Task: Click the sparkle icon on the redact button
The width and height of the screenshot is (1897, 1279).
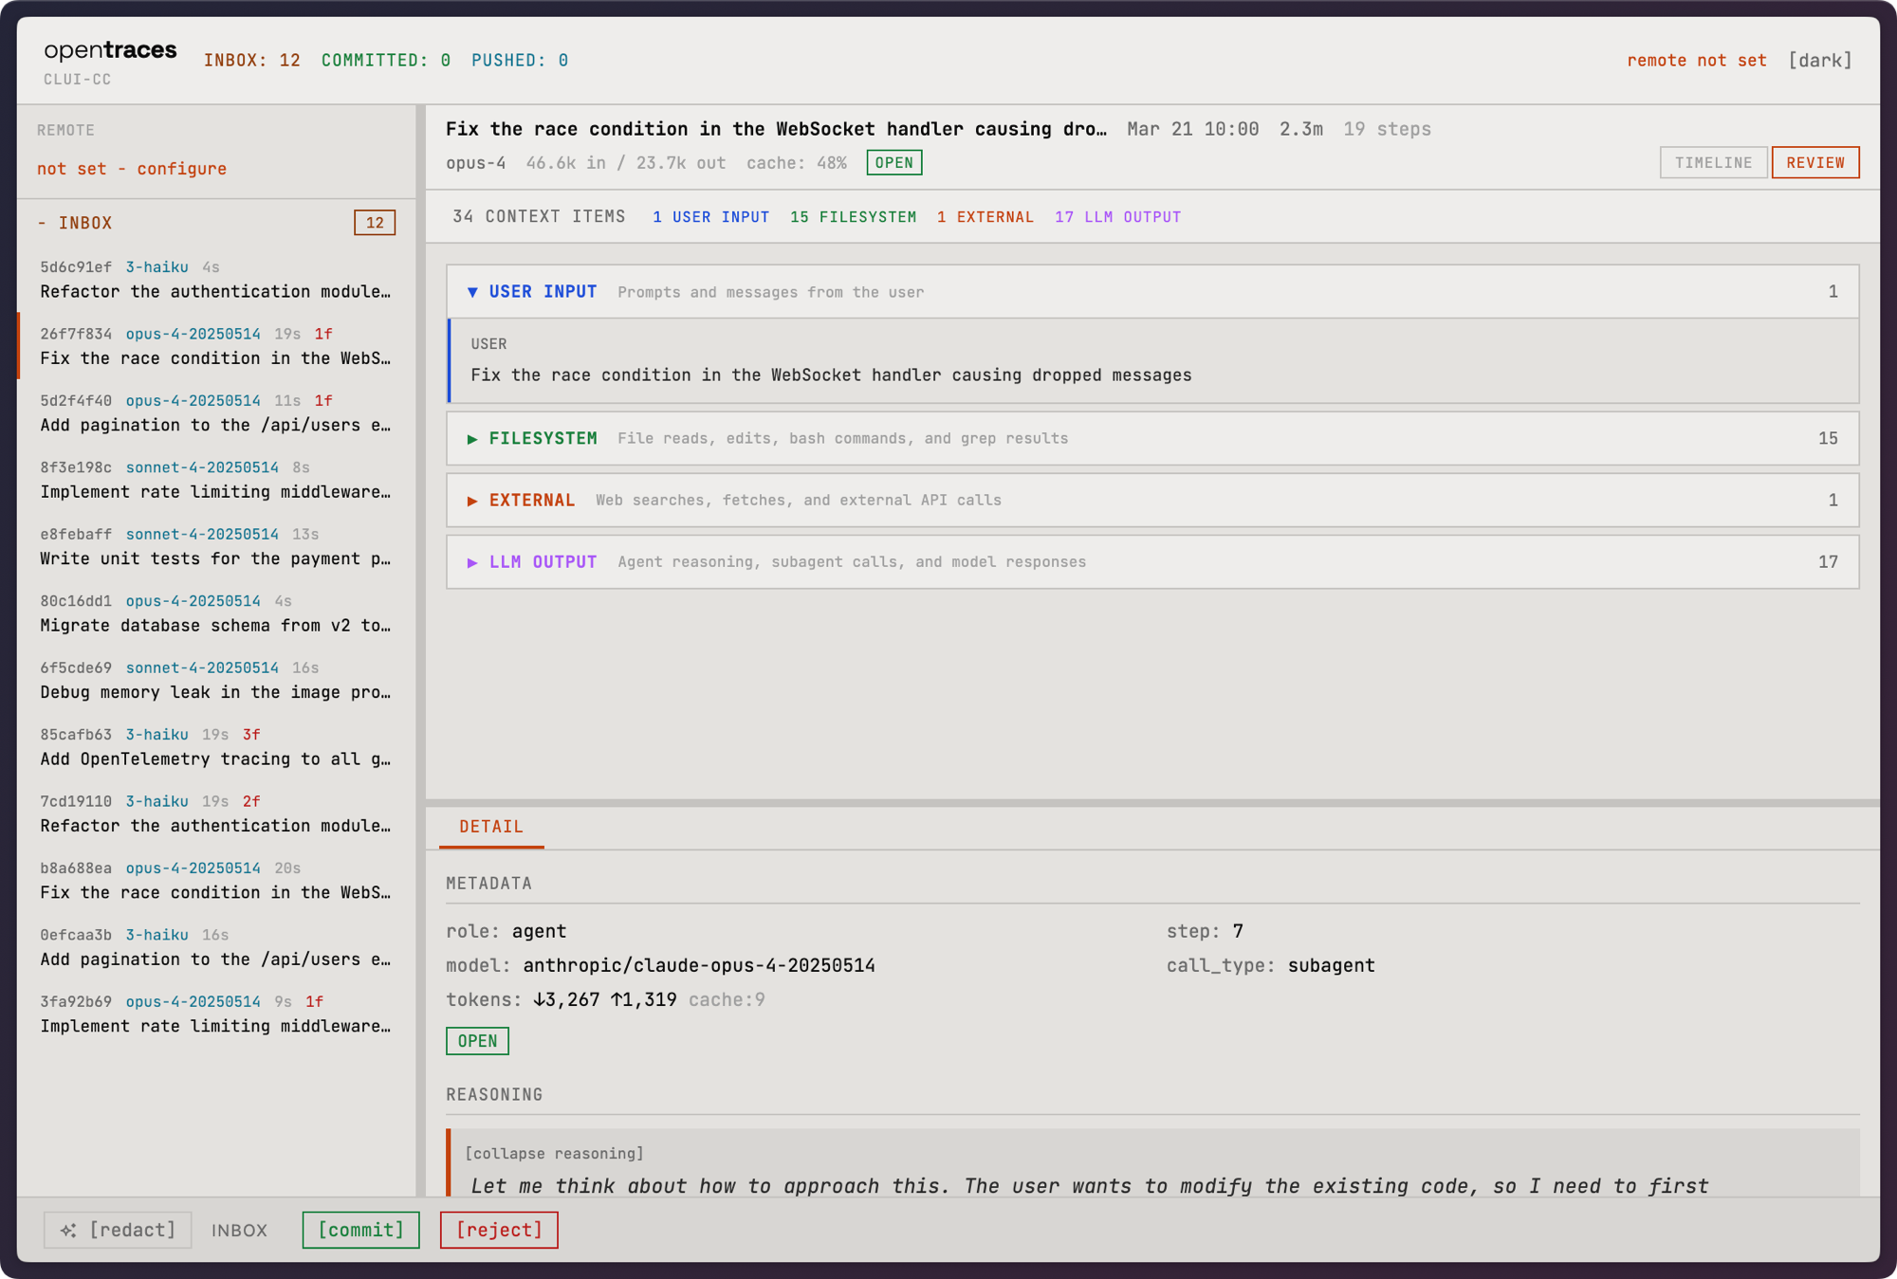Action: [67, 1230]
